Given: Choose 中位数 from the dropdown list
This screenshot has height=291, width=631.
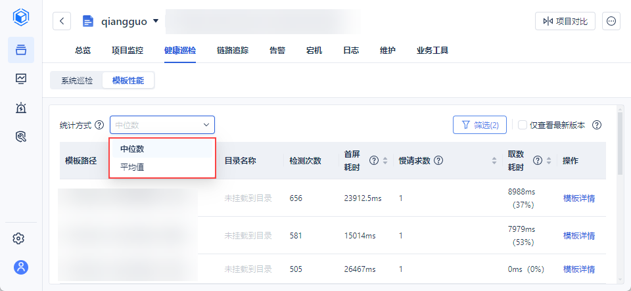Looking at the screenshot, I should [132, 149].
